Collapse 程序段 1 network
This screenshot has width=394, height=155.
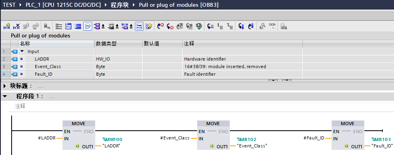[4, 96]
